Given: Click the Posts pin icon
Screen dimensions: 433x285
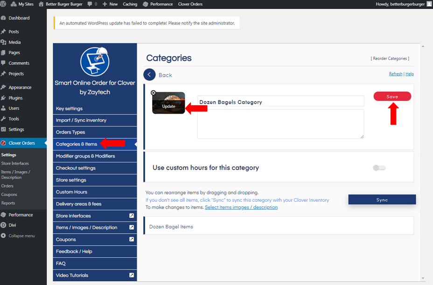Looking at the screenshot, I should pyautogui.click(x=3, y=31).
